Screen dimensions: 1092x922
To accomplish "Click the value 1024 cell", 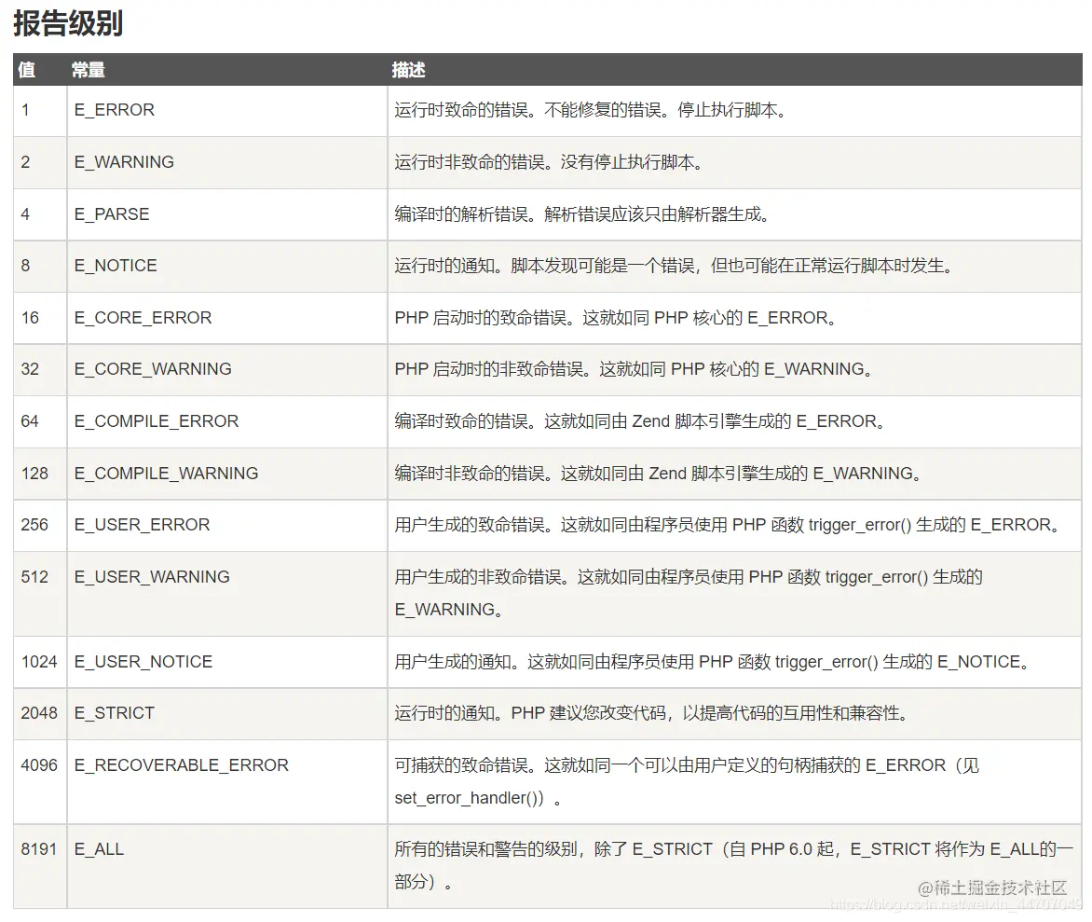I will 39,661.
